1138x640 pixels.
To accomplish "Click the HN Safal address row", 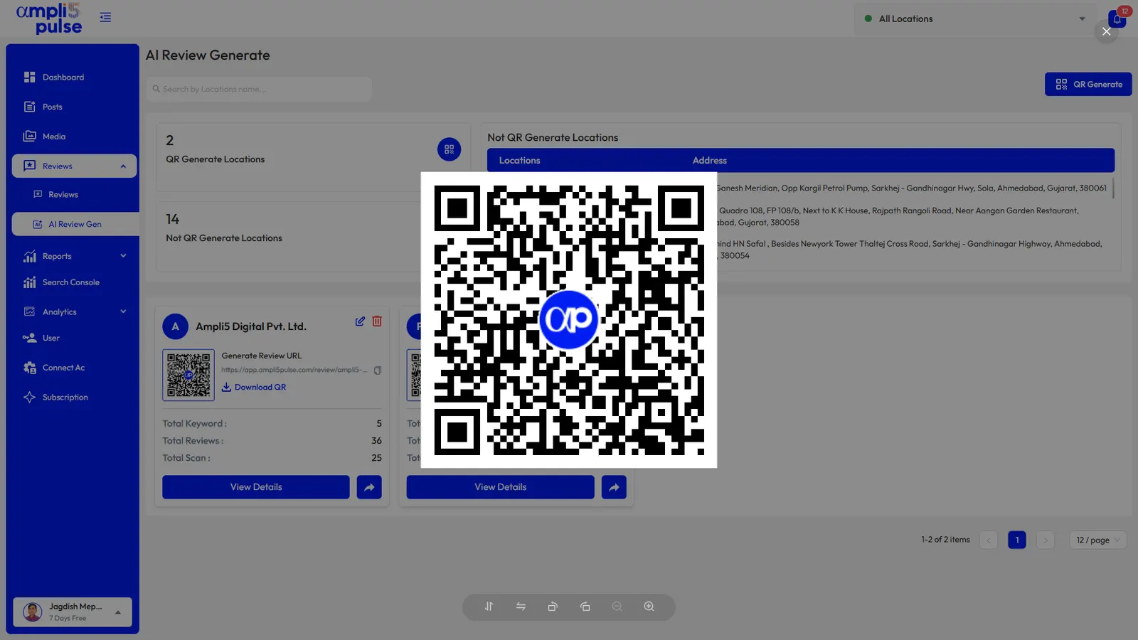I will (x=910, y=250).
